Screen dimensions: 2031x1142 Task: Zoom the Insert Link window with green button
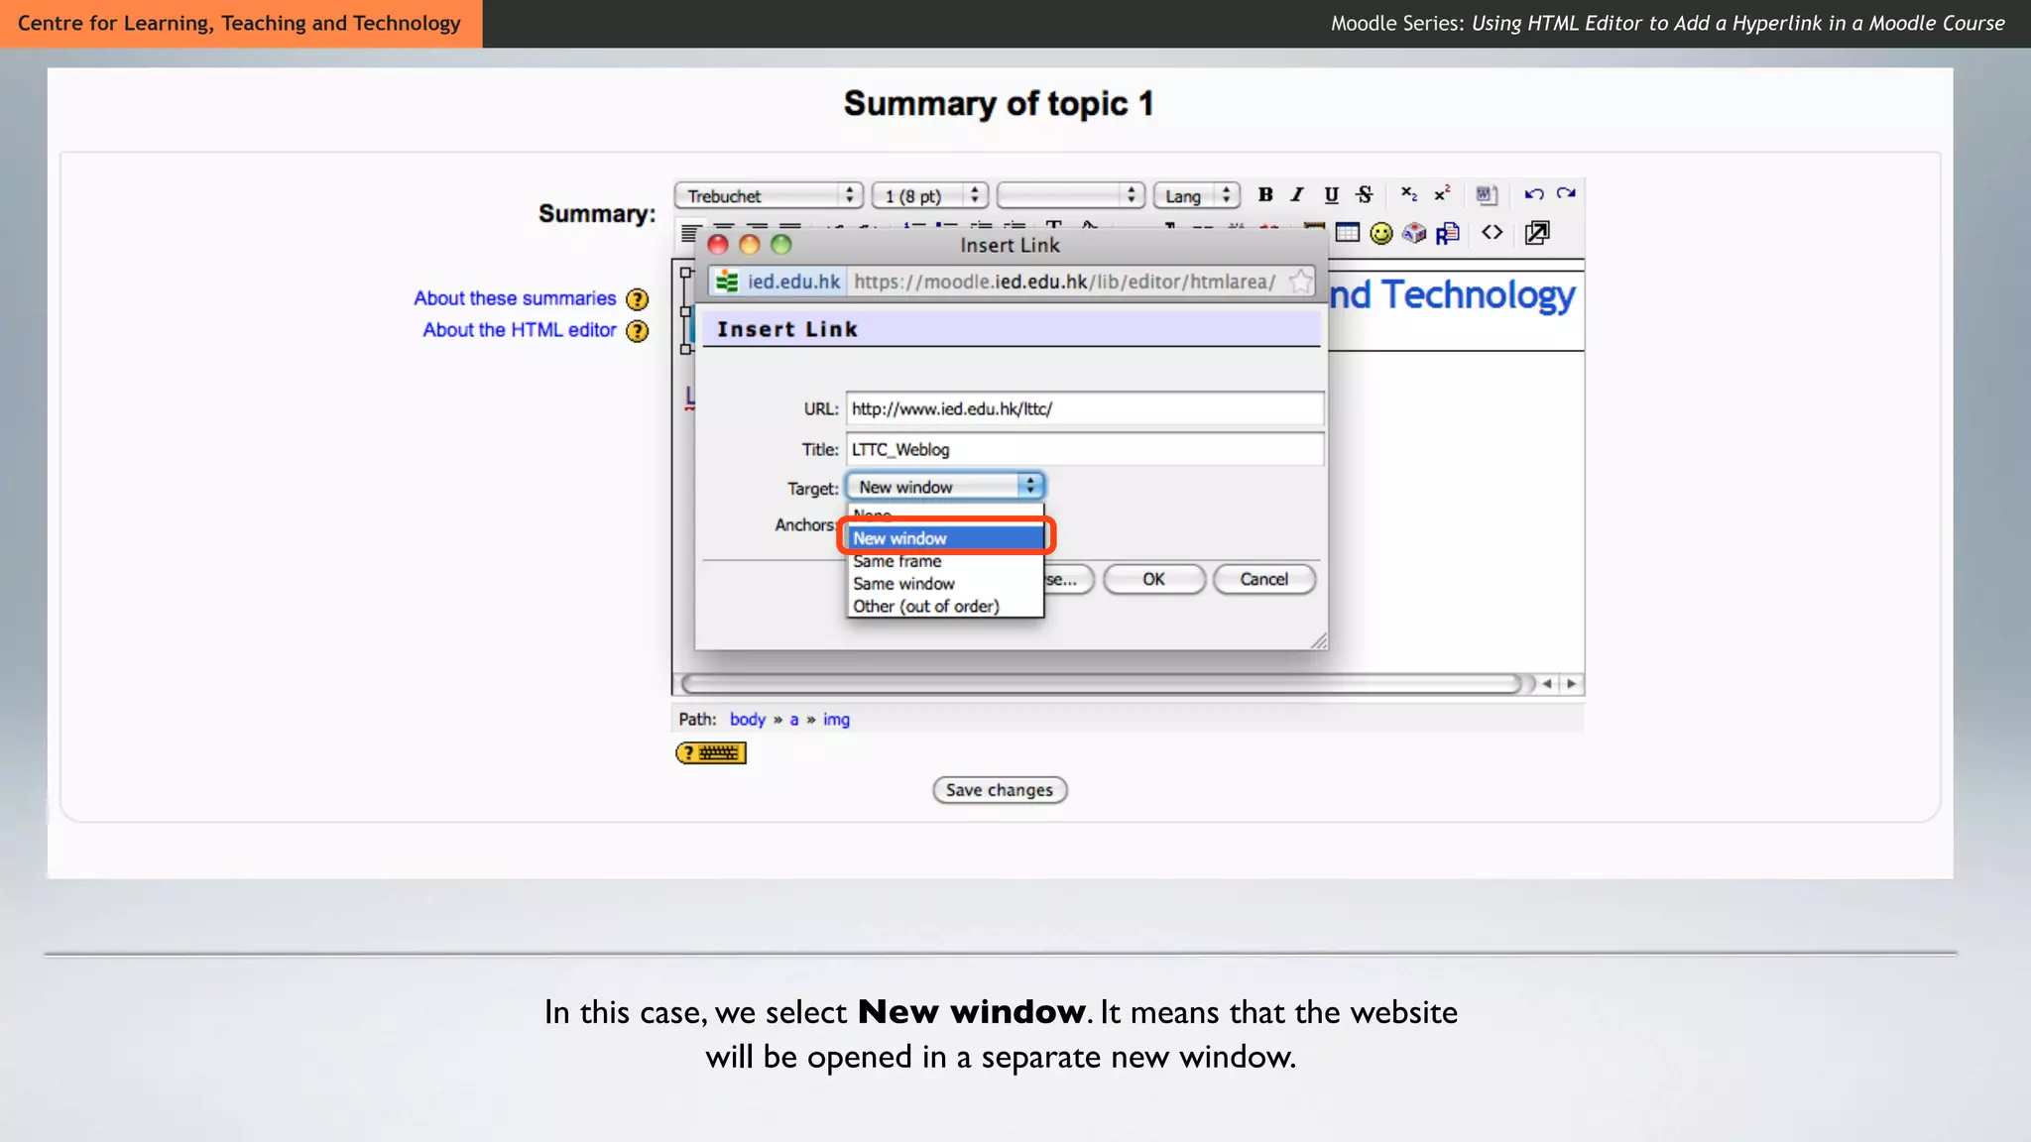(x=781, y=245)
